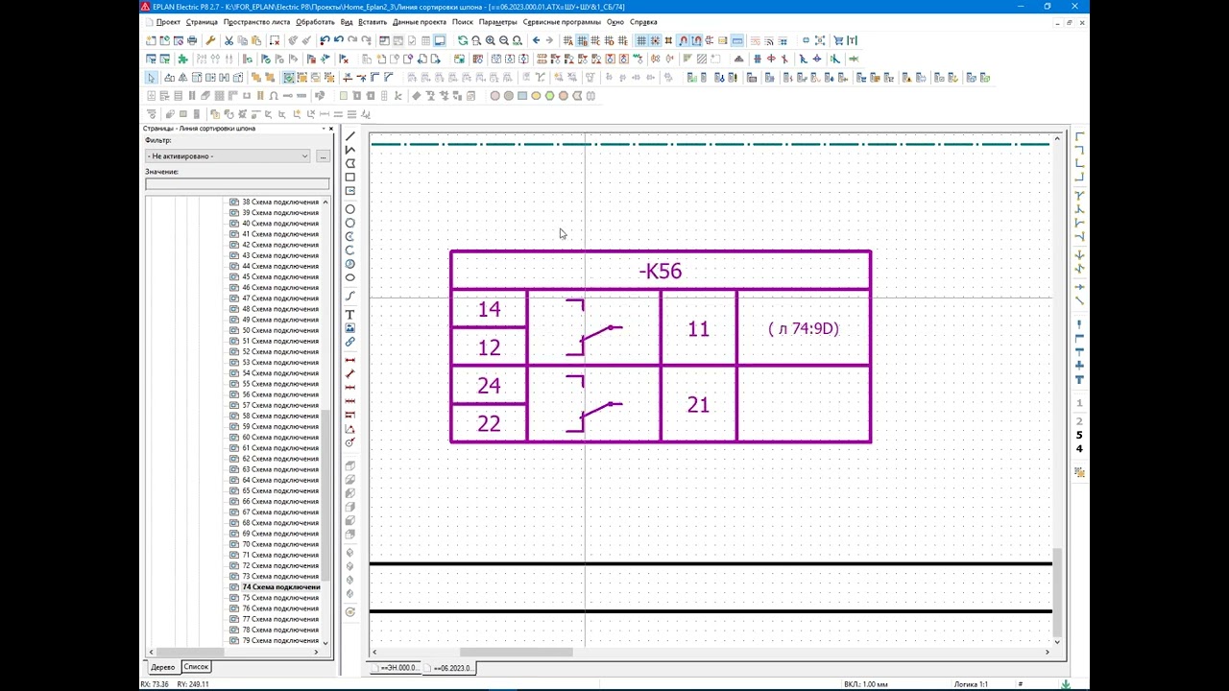The width and height of the screenshot is (1229, 691).
Task: Close the pages navigator panel
Action: coord(331,128)
